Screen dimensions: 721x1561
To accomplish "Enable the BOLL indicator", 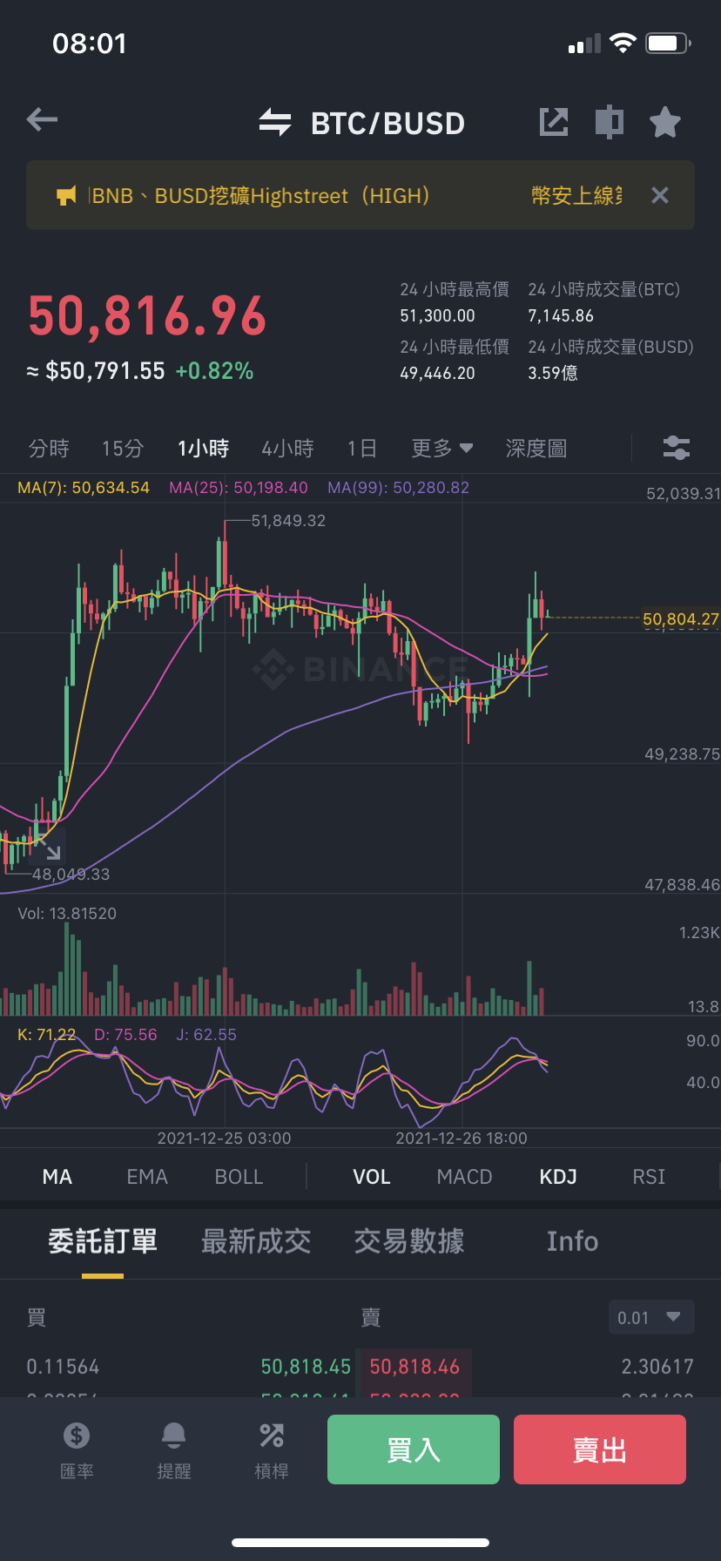I will (239, 1177).
